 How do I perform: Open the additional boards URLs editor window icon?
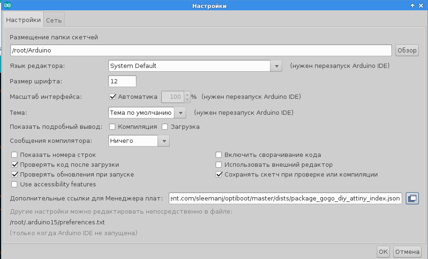tap(412, 199)
